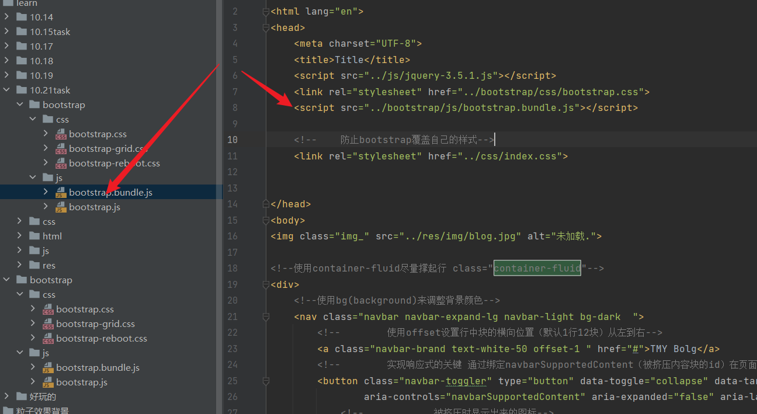Click the folder icon of 10.21task

[22, 91]
